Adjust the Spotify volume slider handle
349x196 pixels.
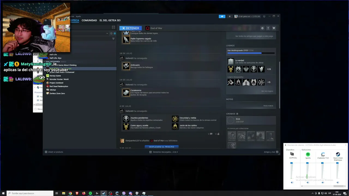coord(307,163)
